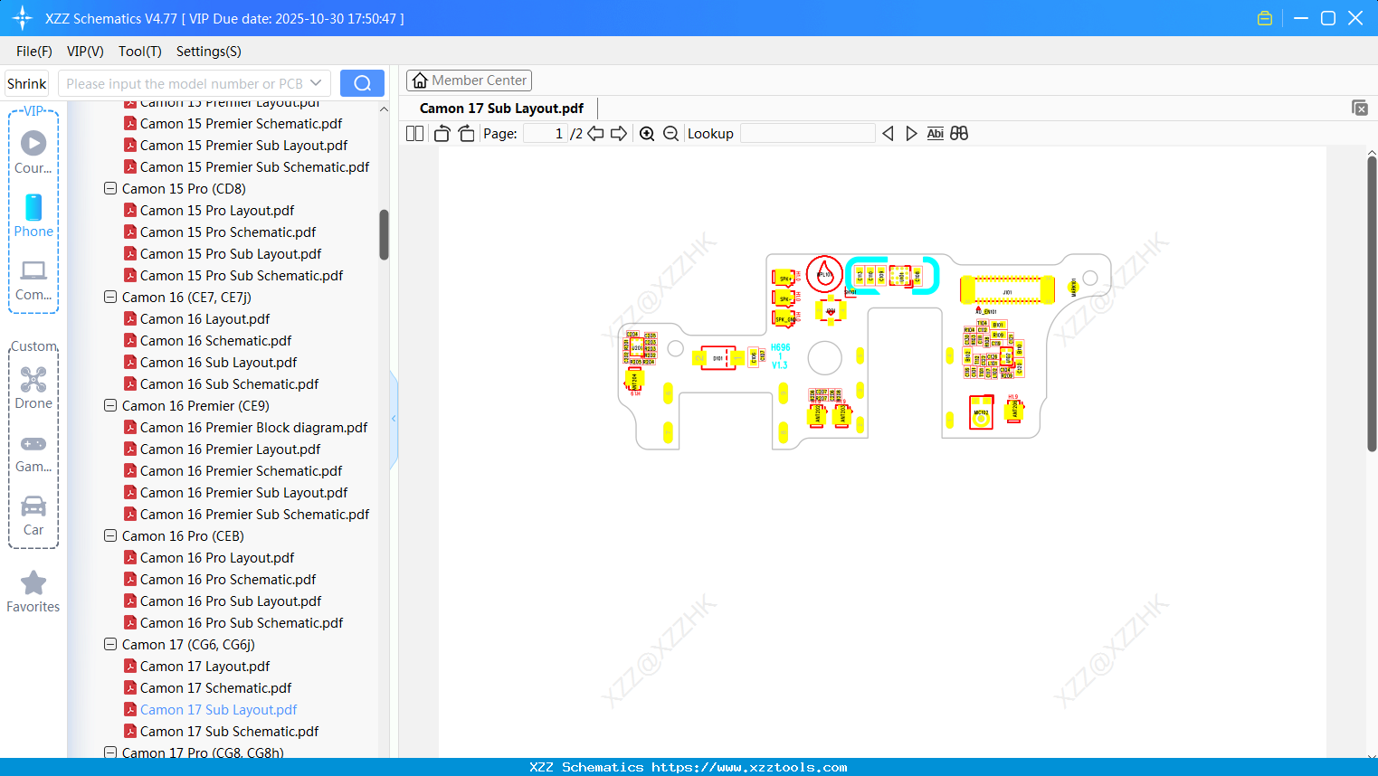Toggle the two-page split view icon

(x=415, y=134)
